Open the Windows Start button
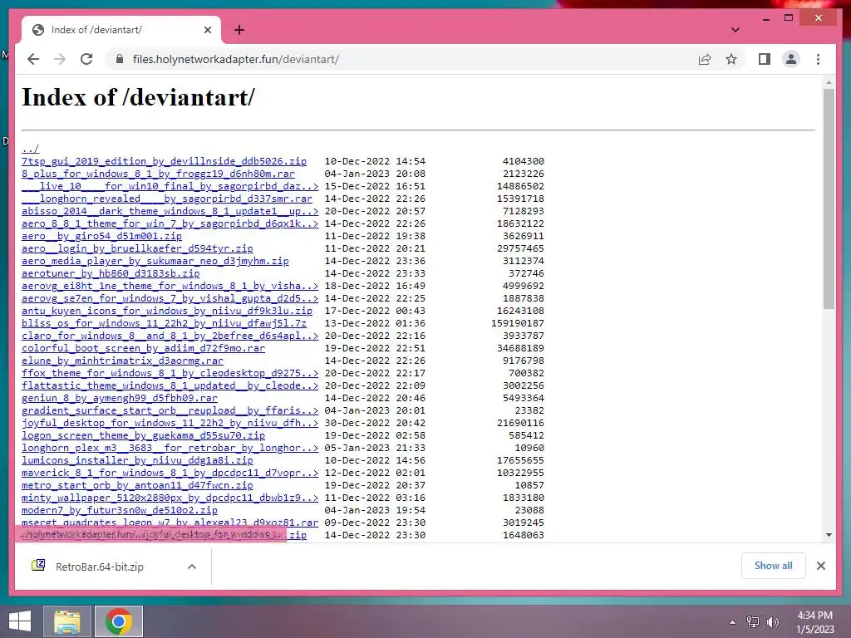The image size is (851, 638). (20, 621)
